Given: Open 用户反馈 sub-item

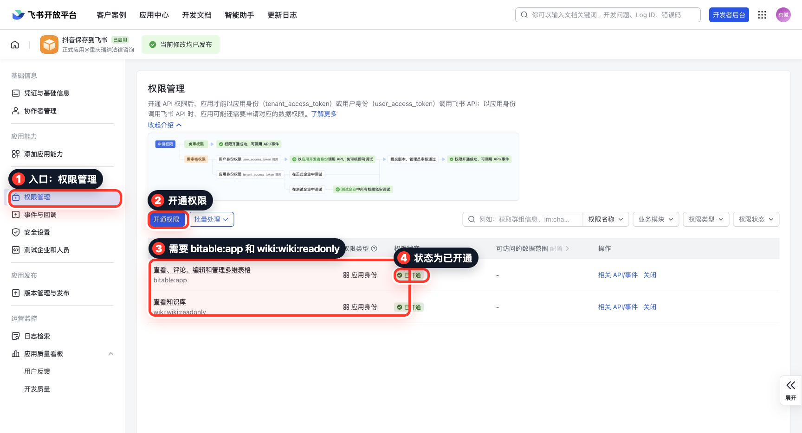Looking at the screenshot, I should (x=37, y=371).
